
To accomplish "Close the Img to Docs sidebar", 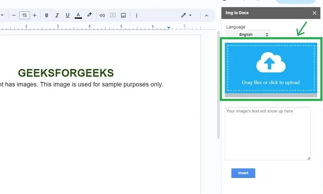I will (x=314, y=13).
